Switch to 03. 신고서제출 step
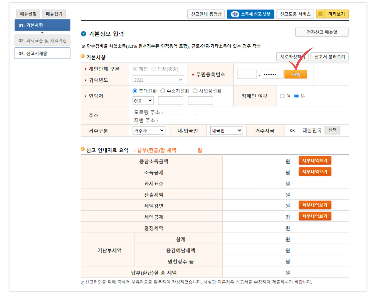Screen dimensions: 376x294 pos(42,53)
